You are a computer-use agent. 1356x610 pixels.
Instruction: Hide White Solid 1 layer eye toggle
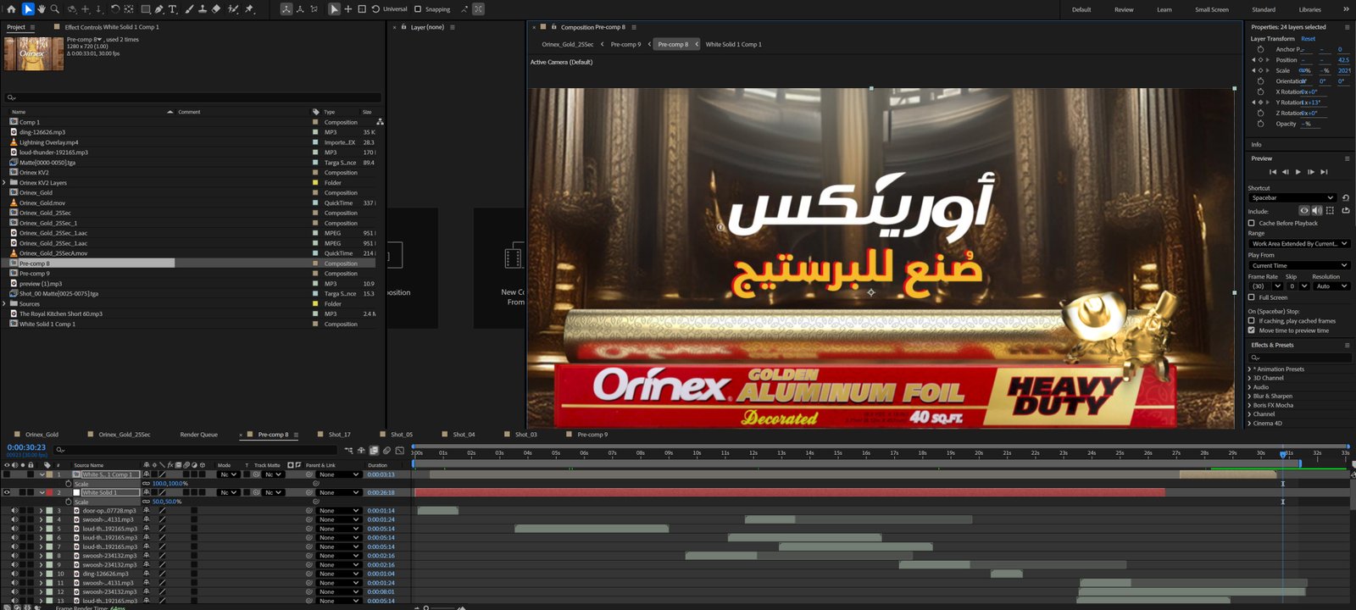7,492
